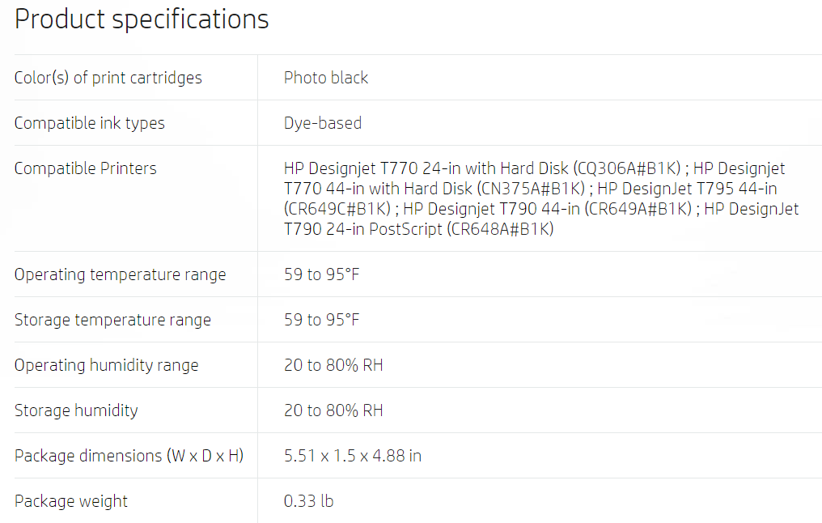Click the Product specifications heading
Screen dimensions: 822x523
[142, 19]
